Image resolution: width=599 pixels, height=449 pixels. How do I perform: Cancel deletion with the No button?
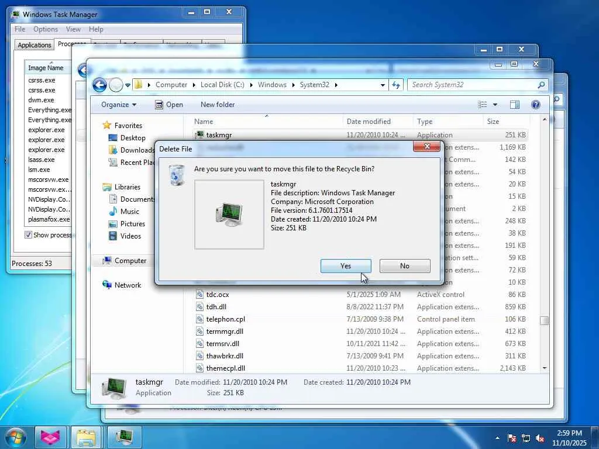[405, 266]
